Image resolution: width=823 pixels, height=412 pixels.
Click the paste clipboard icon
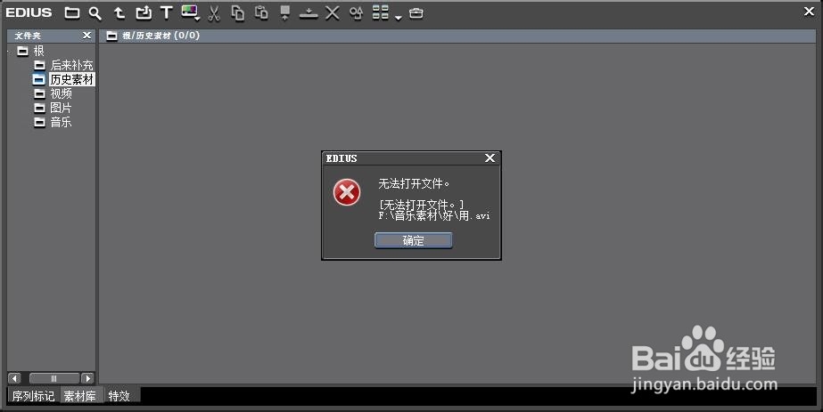click(261, 13)
